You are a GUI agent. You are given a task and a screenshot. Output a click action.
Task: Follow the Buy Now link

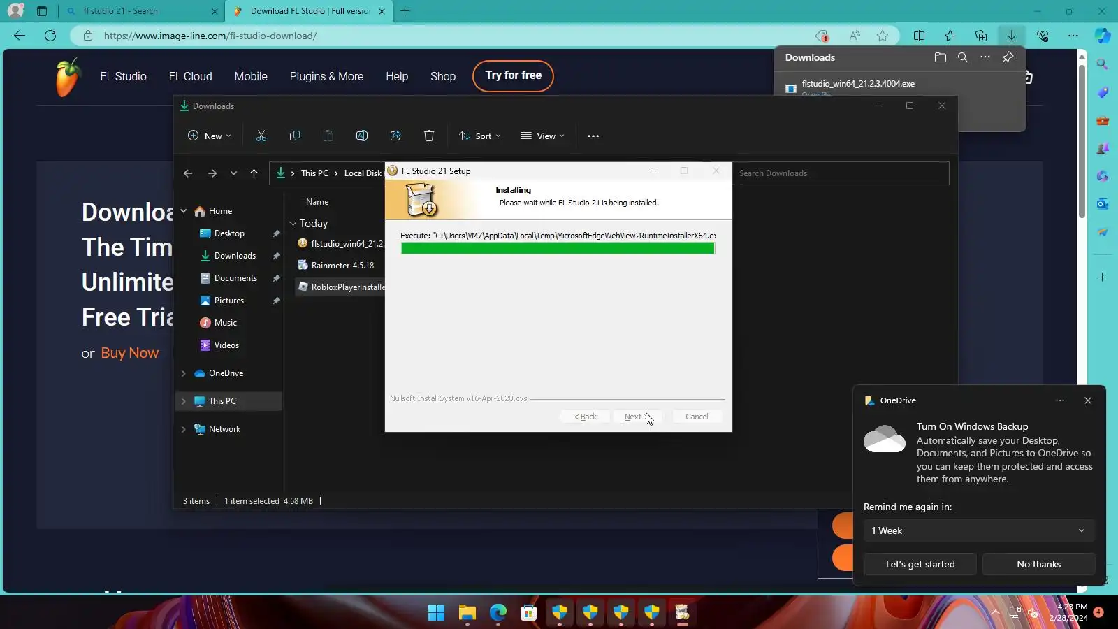click(130, 353)
